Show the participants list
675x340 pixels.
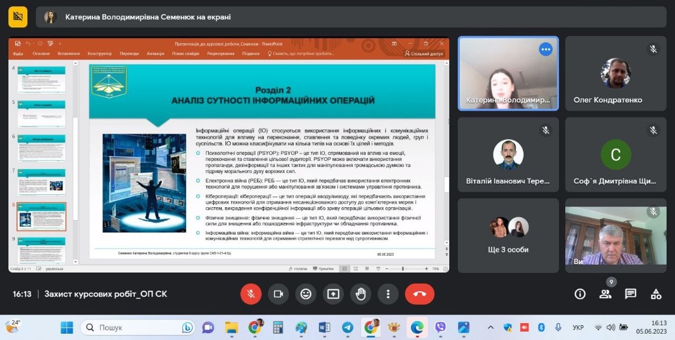click(605, 294)
